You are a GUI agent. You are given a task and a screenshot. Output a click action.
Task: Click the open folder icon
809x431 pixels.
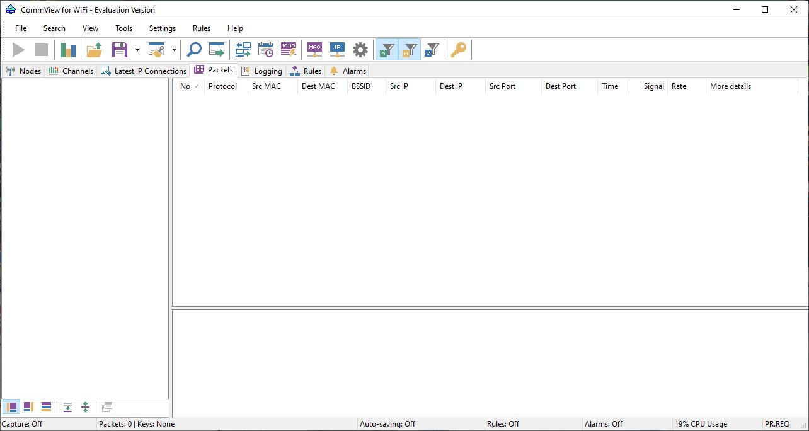click(x=95, y=50)
